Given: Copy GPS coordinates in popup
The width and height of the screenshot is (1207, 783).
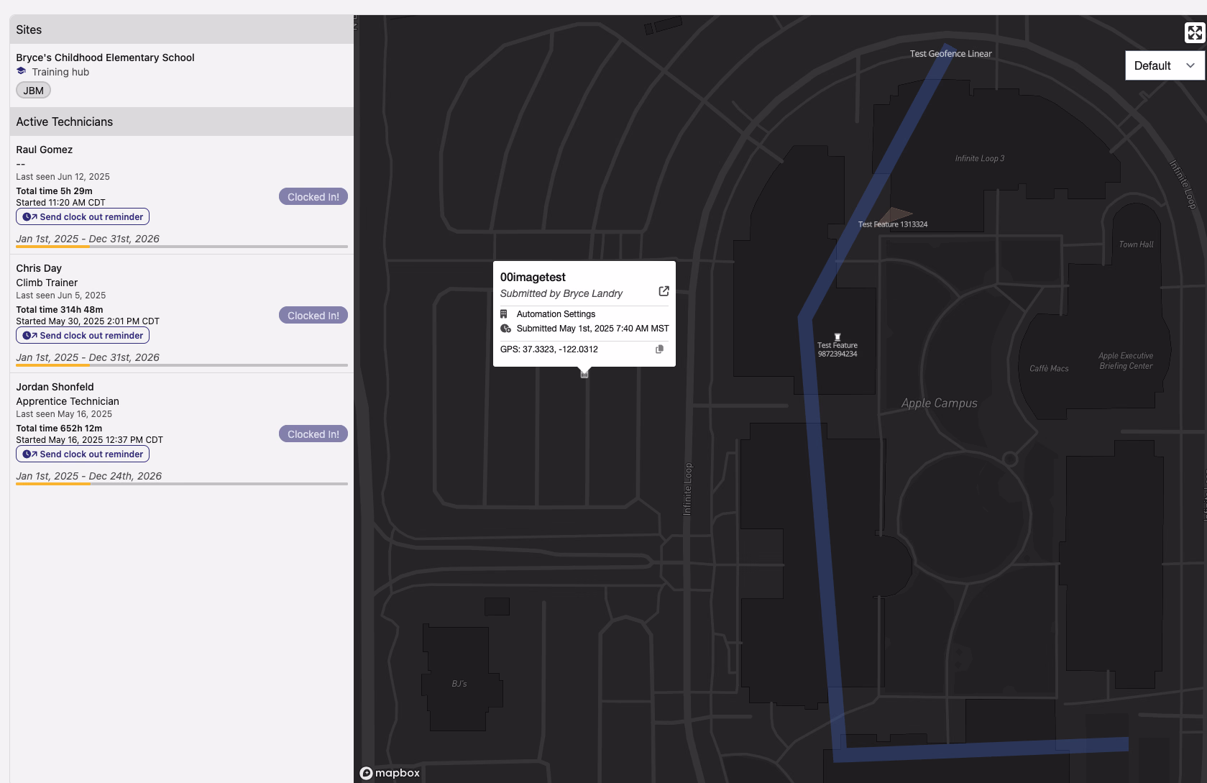Looking at the screenshot, I should (659, 349).
